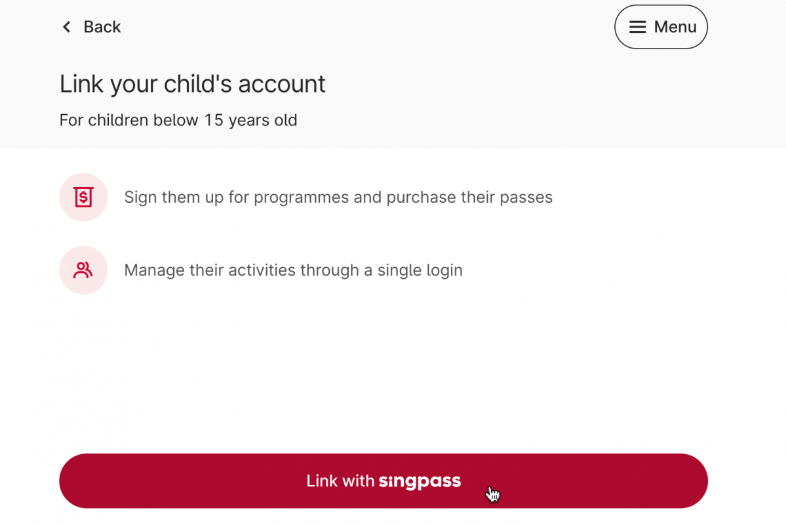Screen dimensions: 786x525
Task: Click the two-people users icon
Action: point(83,270)
